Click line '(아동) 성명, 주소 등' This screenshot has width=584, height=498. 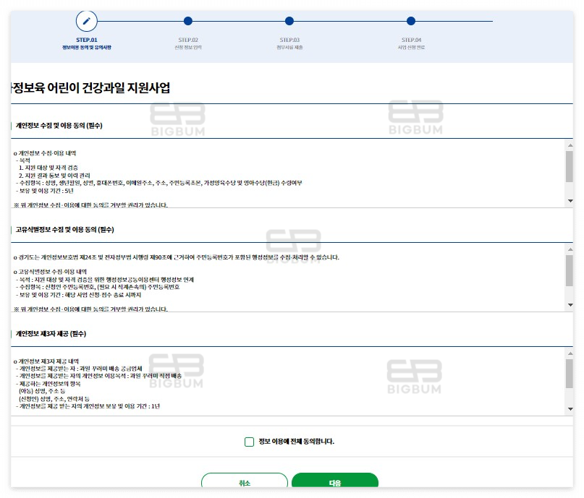click(x=42, y=391)
